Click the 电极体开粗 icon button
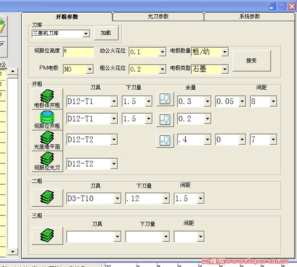The width and height of the screenshot is (297, 267). pyautogui.click(x=47, y=99)
